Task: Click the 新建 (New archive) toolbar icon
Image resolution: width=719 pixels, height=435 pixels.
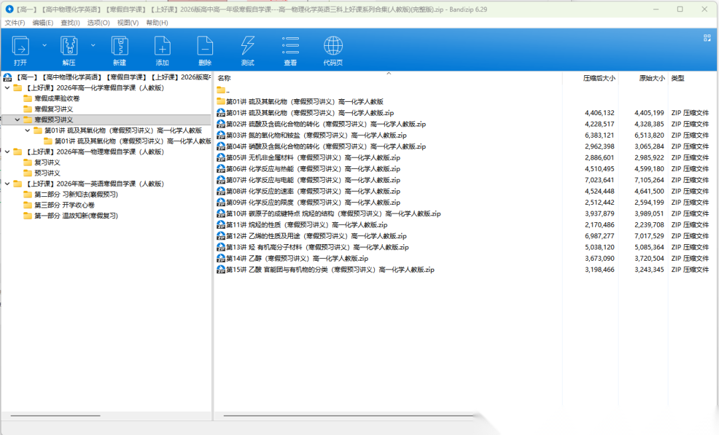Action: pyautogui.click(x=119, y=47)
